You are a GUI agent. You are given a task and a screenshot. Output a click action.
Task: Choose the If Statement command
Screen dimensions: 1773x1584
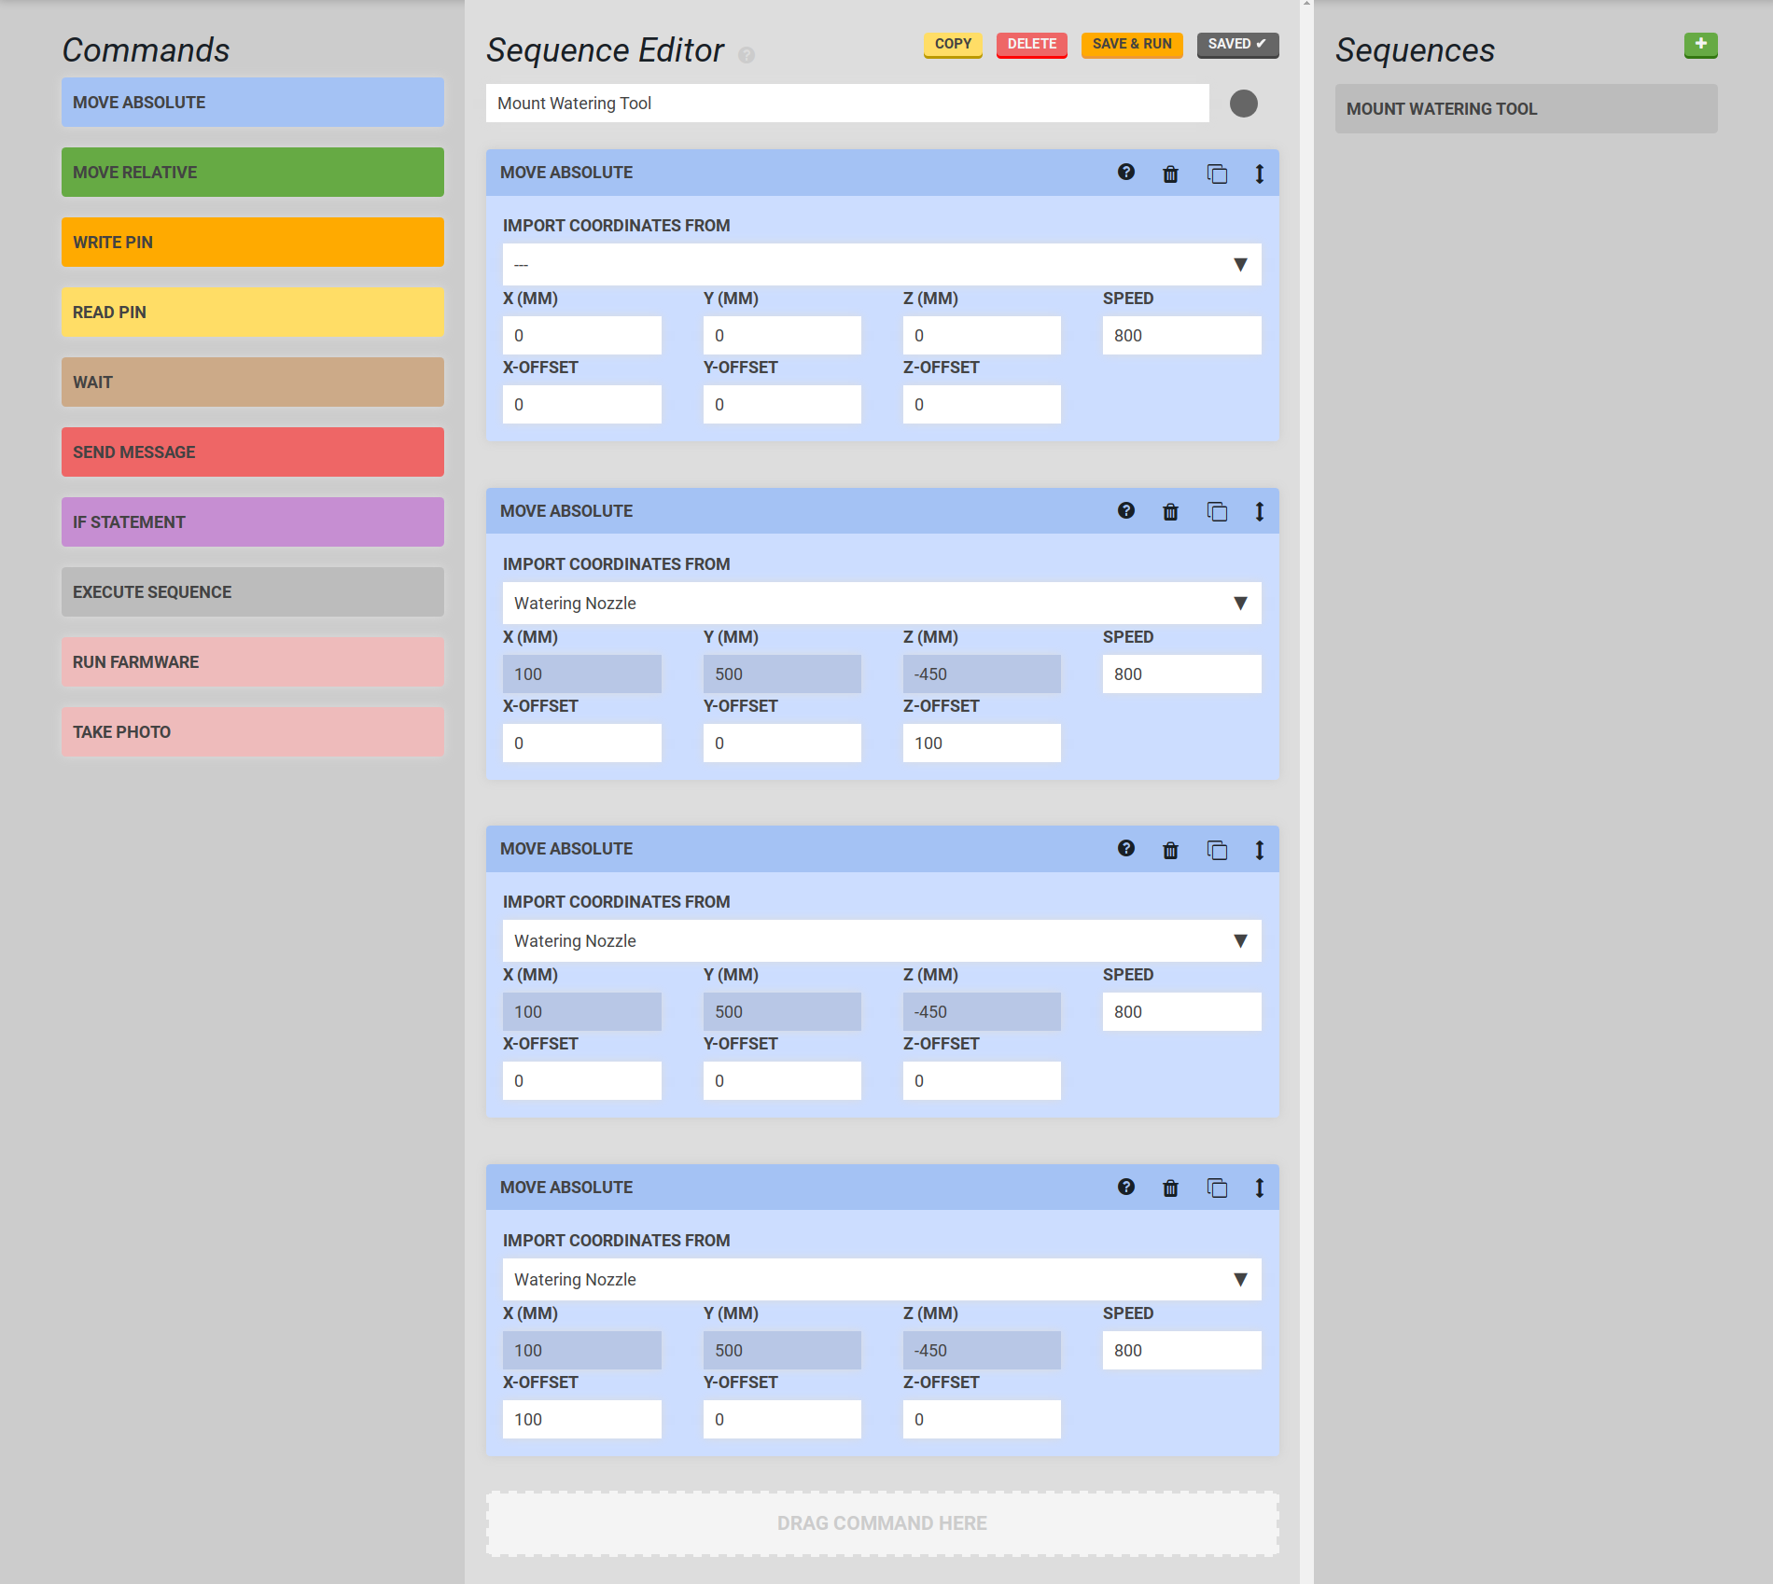pos(252,522)
